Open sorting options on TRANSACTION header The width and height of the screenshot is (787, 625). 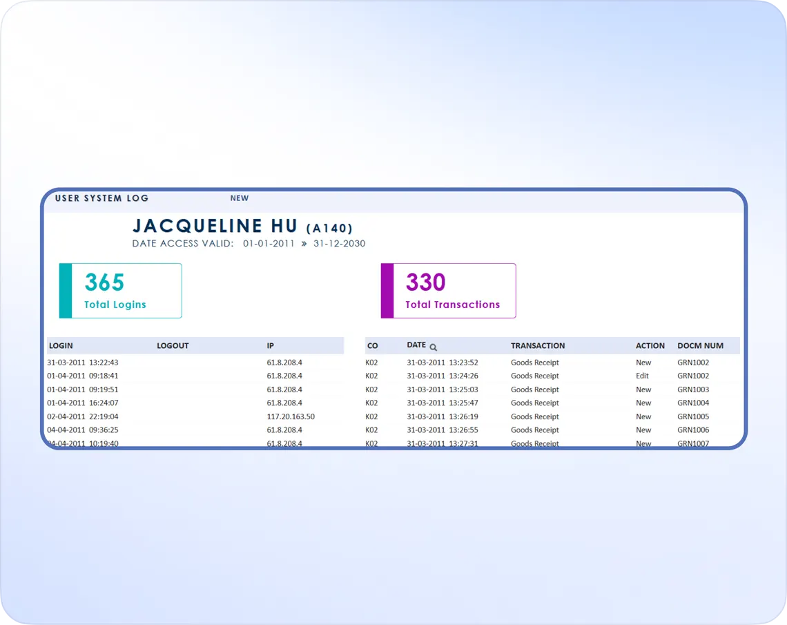[538, 345]
